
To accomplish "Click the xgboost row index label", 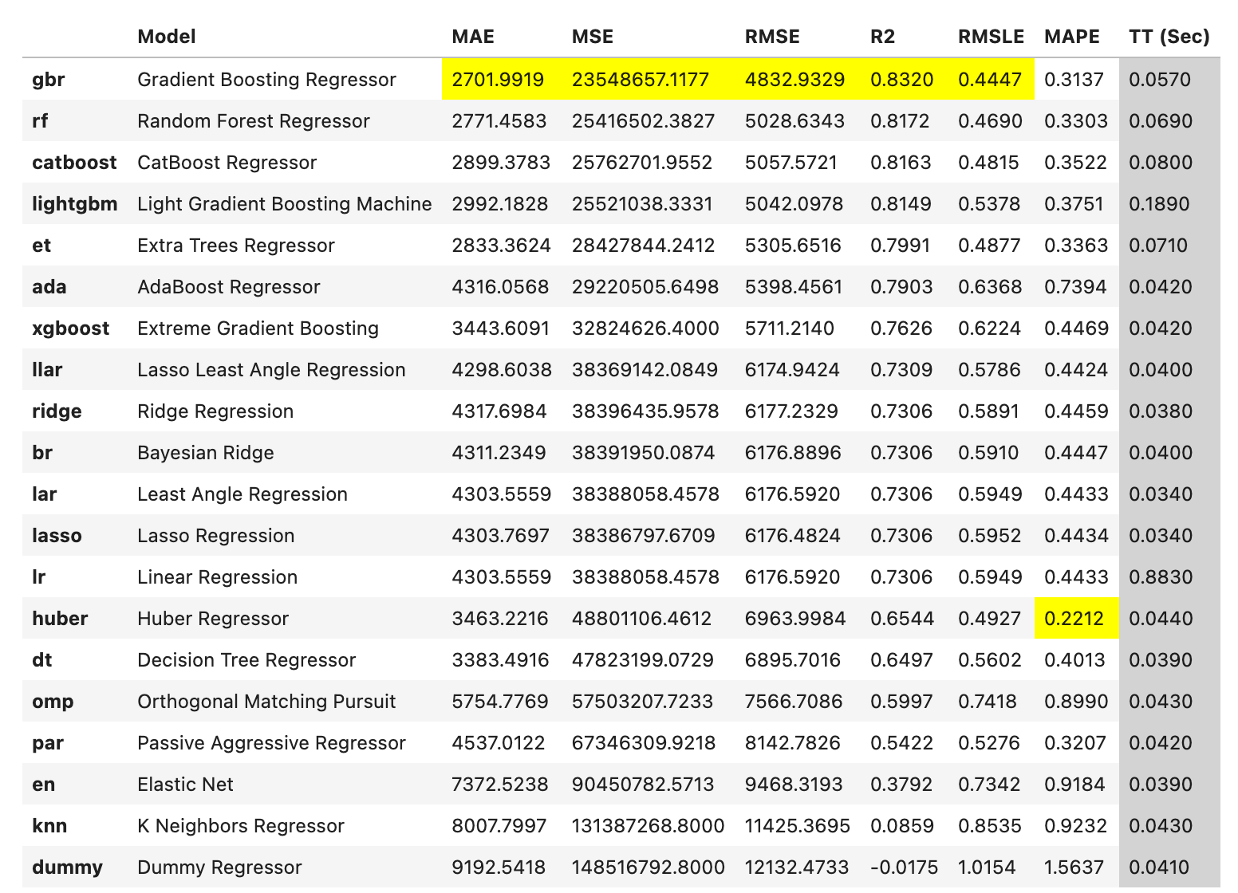I will tap(70, 328).
